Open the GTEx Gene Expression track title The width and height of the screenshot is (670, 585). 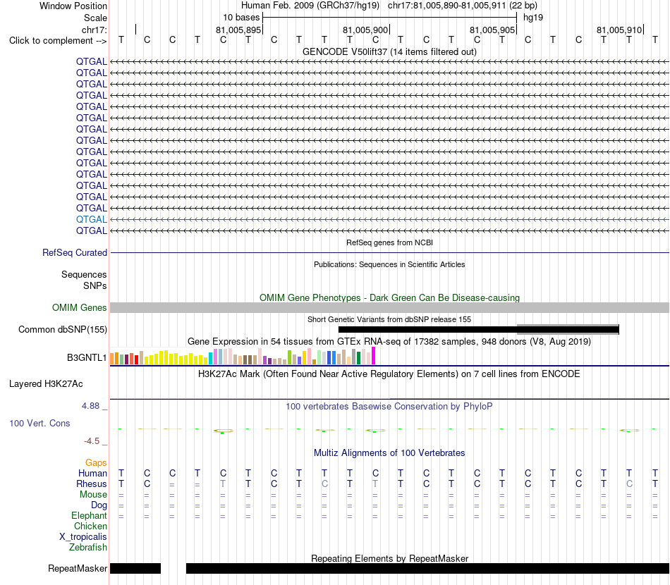click(389, 342)
